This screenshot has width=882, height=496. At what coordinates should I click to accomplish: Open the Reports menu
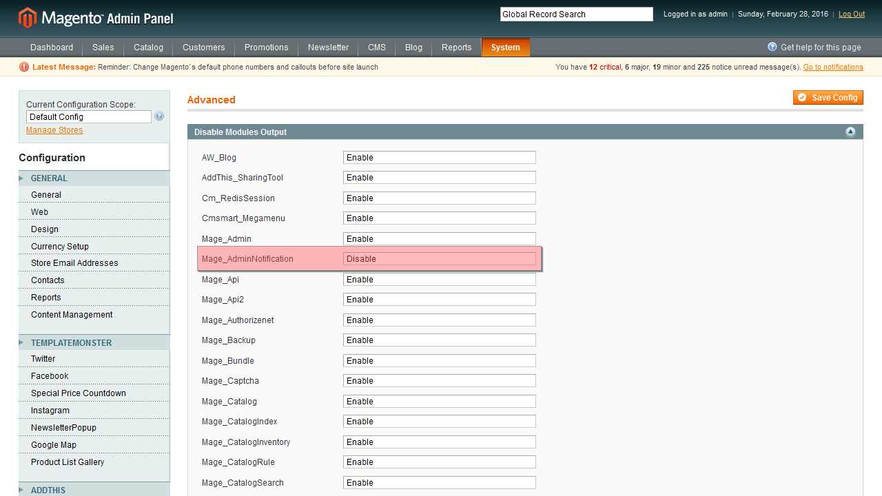click(457, 48)
